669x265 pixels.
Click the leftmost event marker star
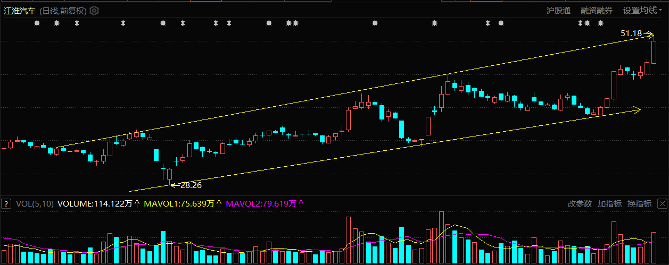pos(37,23)
